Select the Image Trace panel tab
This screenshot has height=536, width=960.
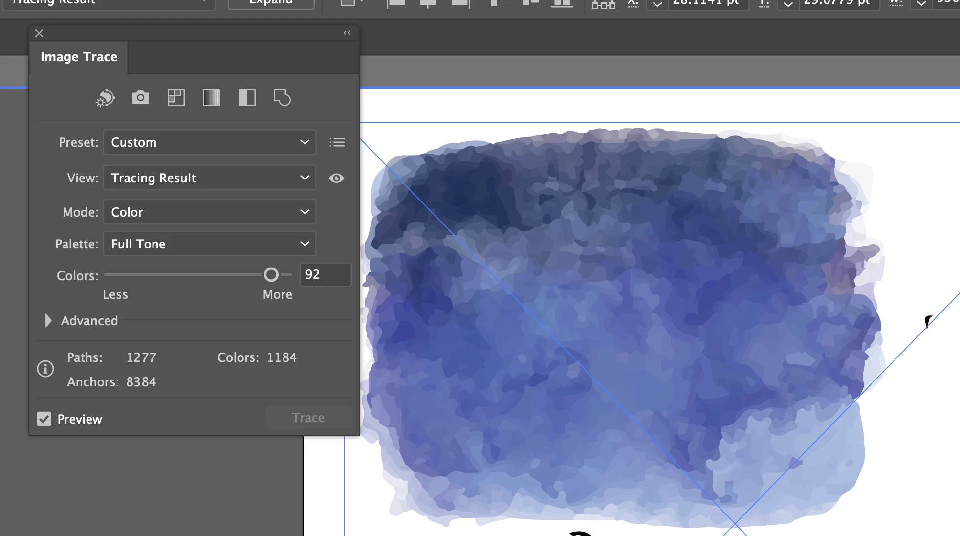click(x=79, y=57)
